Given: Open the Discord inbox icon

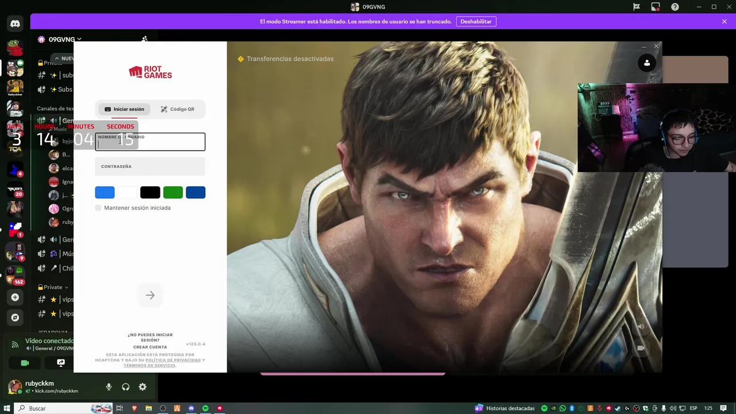Looking at the screenshot, I should tap(655, 7).
